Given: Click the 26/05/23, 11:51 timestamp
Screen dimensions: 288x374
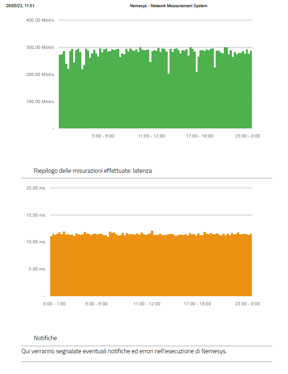Looking at the screenshot, I should click(x=20, y=6).
